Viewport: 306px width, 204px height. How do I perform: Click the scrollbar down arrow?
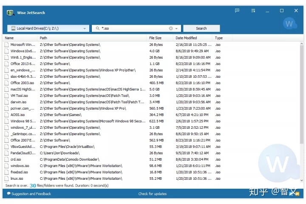point(302,180)
